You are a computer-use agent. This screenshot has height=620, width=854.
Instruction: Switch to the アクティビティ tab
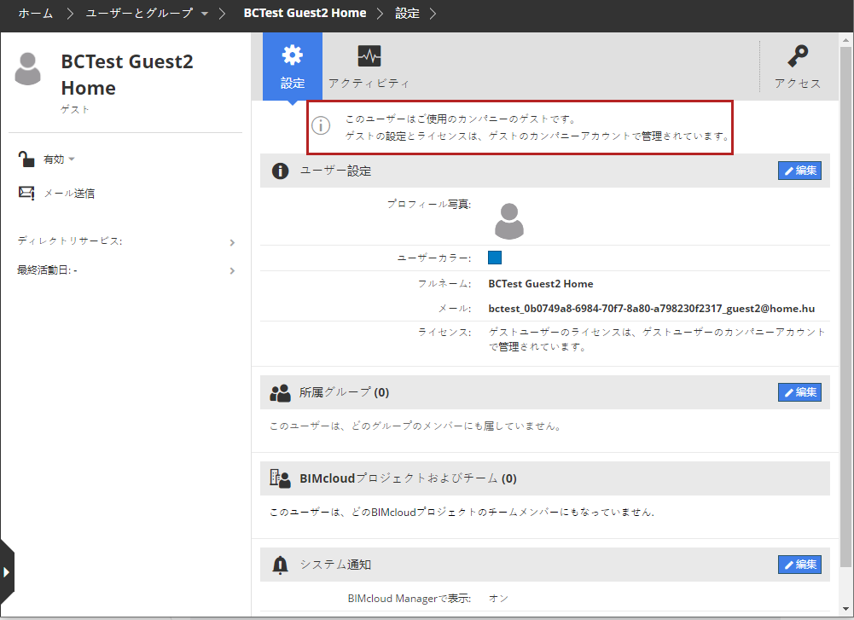coord(369,67)
